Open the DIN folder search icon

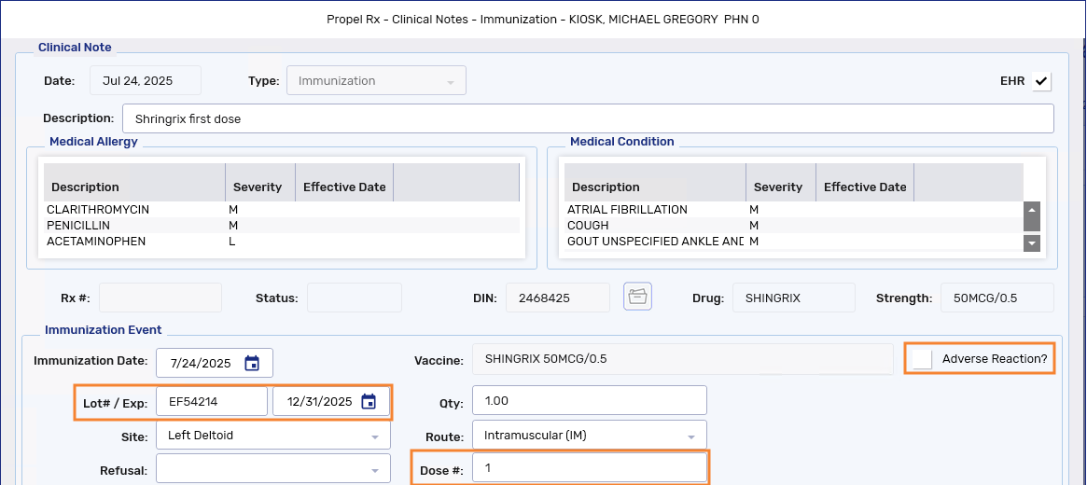(x=637, y=297)
